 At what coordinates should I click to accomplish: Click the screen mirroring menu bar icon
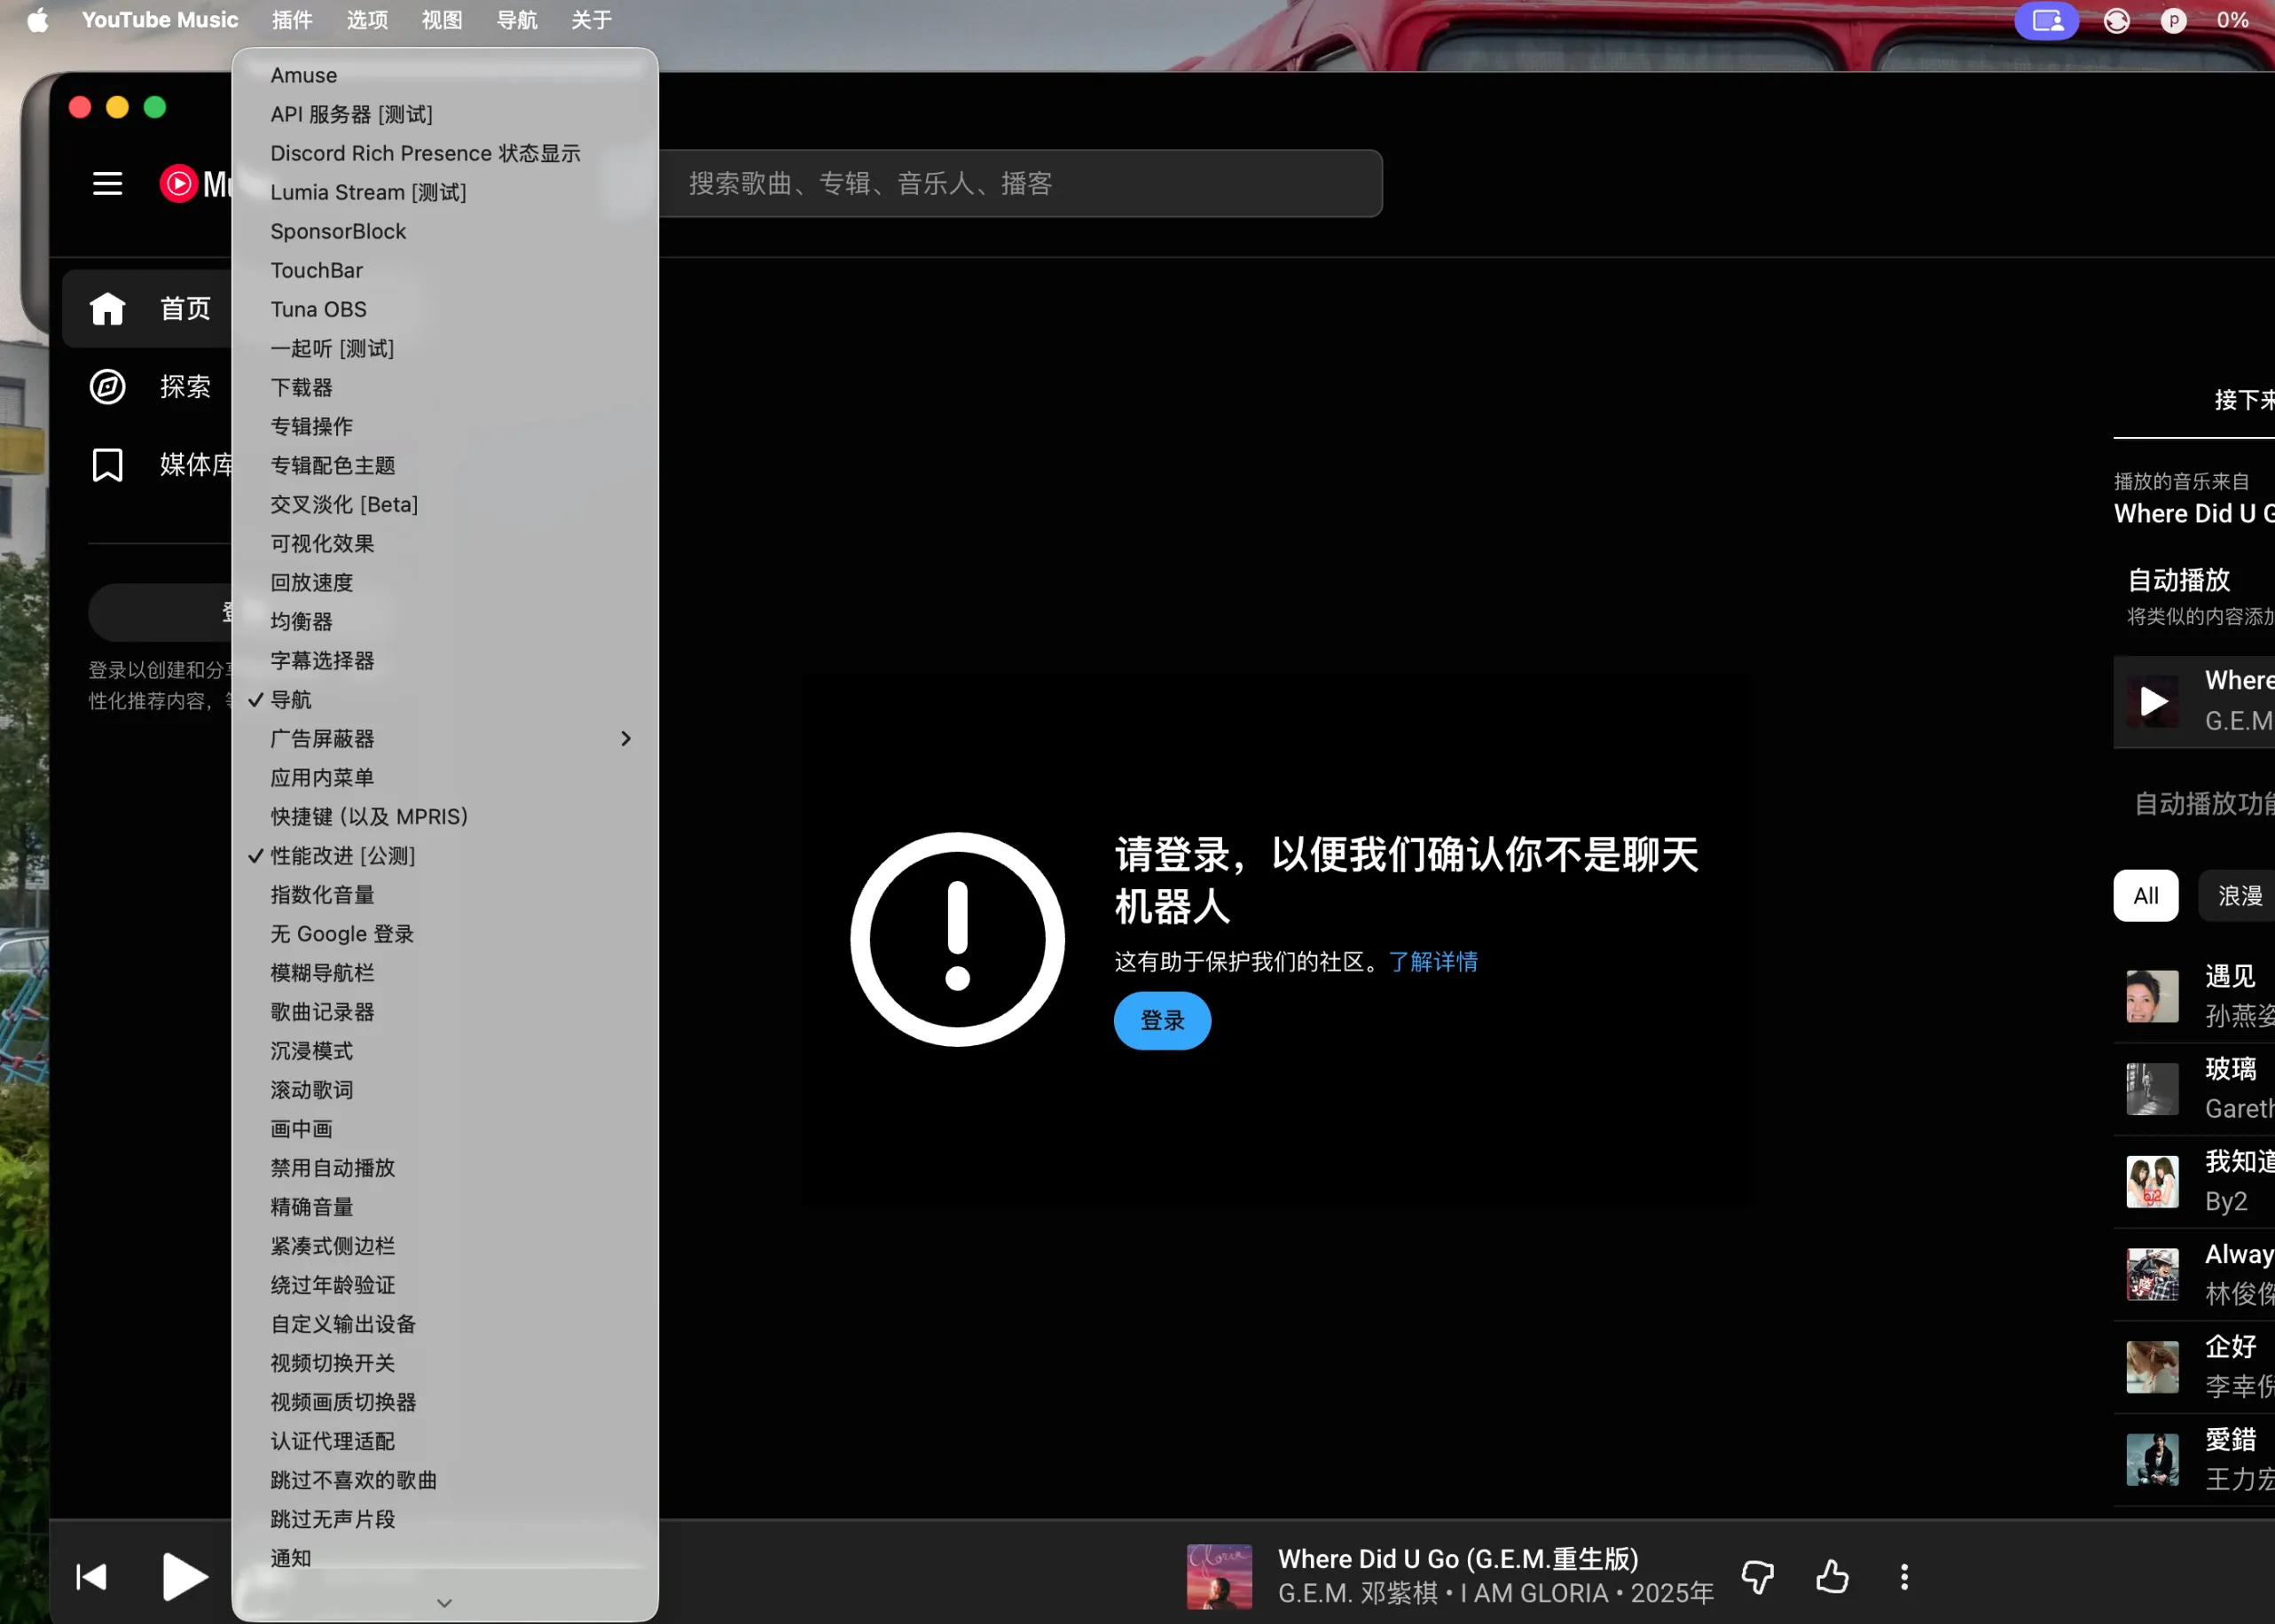click(x=2046, y=20)
